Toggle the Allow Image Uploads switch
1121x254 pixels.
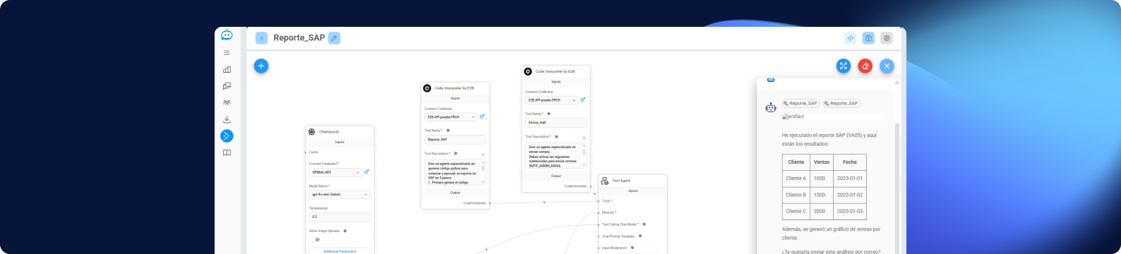pyautogui.click(x=315, y=240)
